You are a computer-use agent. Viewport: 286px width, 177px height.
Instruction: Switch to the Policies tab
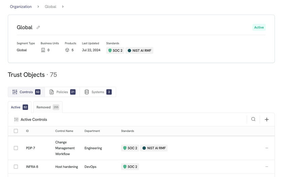(x=62, y=92)
